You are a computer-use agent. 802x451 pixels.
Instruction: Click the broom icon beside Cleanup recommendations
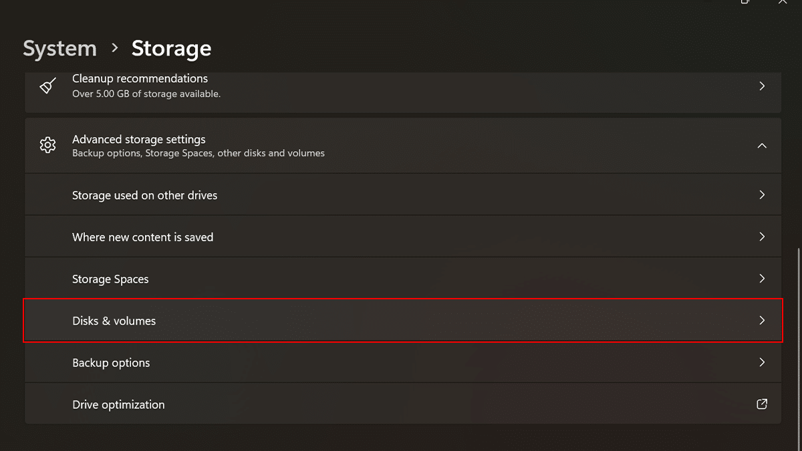tap(47, 86)
